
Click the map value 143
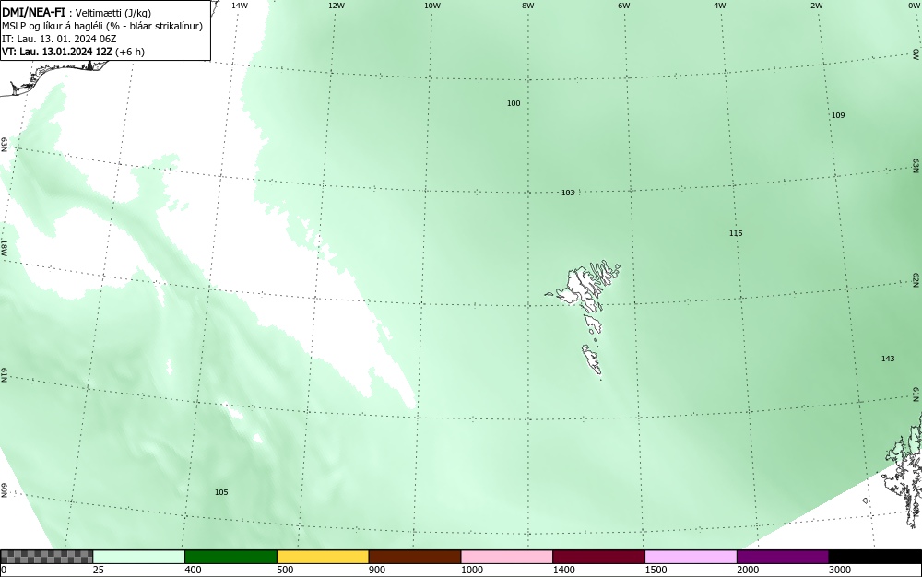tap(888, 359)
